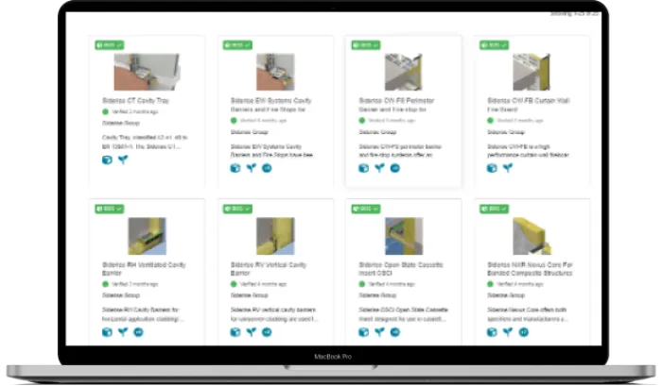Click the CW-FB Curtain Wall Fire Board thumbnail

coord(531,72)
